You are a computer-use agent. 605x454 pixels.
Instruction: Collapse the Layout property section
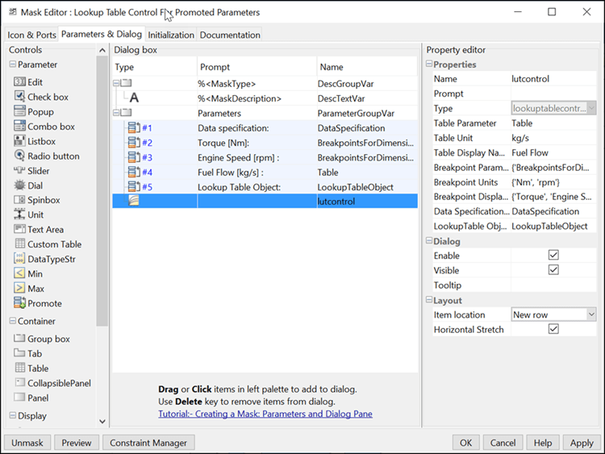[428, 300]
